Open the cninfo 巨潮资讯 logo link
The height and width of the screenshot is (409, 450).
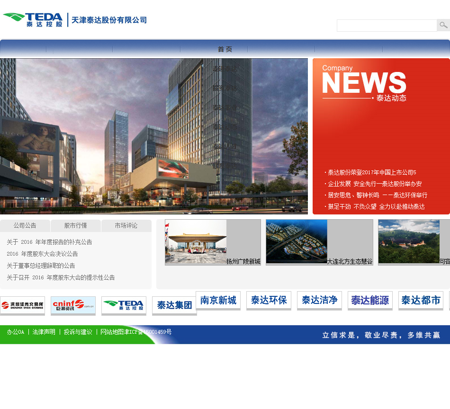click(x=73, y=305)
